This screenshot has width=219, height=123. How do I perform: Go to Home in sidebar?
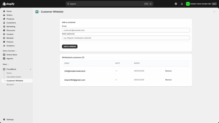tap(9, 11)
